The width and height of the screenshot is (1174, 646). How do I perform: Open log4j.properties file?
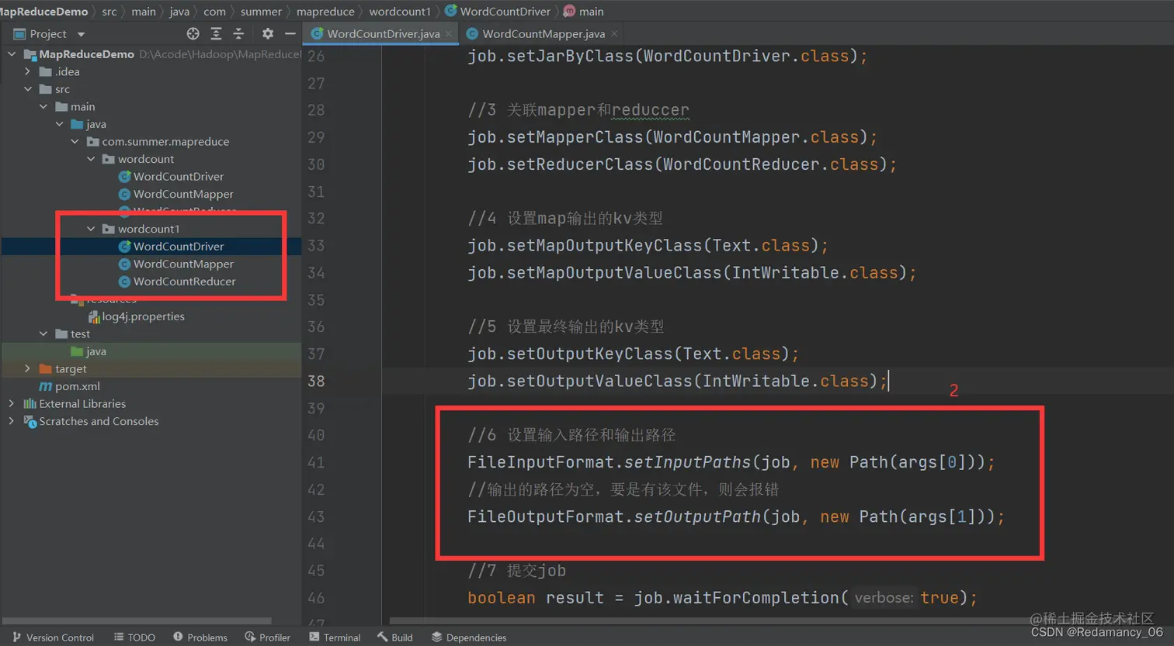pos(143,316)
